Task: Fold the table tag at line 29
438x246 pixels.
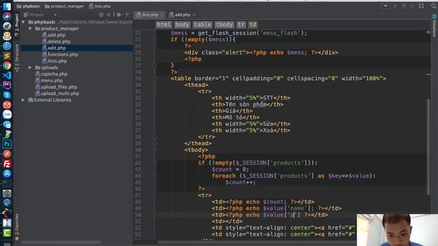Action: 155,79
